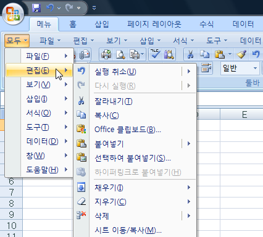The image size is (263, 237).
Task: Open the 도구 toolbar menu
Action: 217,41
